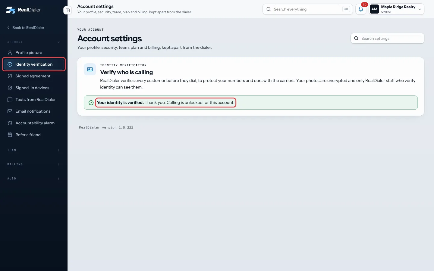Open Profile picture settings
The image size is (434, 271).
(x=34, y=52)
